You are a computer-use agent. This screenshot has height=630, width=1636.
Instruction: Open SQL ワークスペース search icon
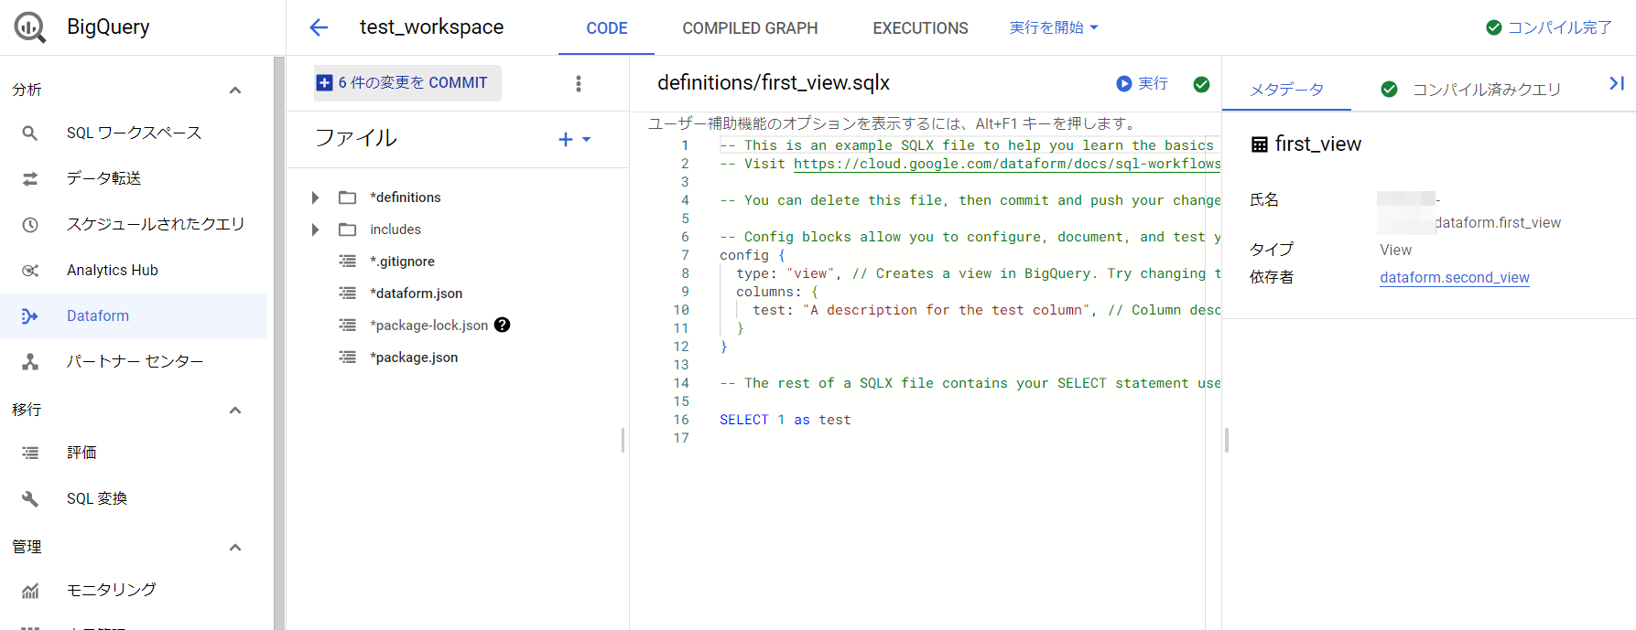(30, 133)
